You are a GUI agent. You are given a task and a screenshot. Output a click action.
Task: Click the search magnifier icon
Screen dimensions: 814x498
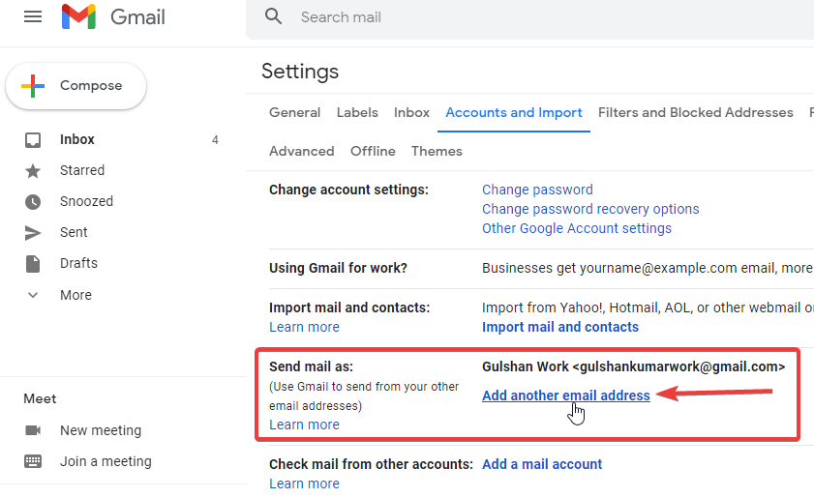(x=274, y=16)
